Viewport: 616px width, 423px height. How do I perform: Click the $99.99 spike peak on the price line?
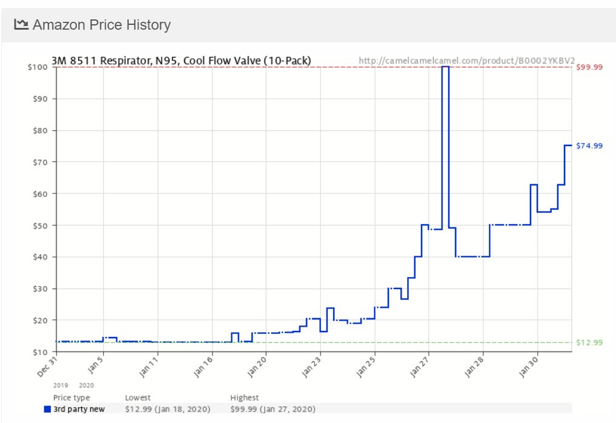point(446,67)
